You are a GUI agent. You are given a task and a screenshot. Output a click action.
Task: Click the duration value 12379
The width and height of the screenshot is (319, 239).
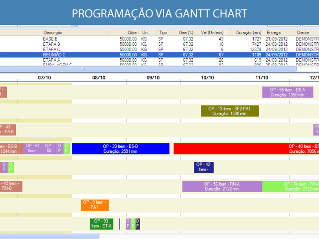255,50
